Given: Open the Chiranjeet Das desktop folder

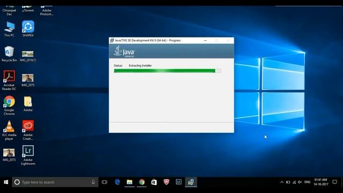Looking at the screenshot, I should [9, 11].
